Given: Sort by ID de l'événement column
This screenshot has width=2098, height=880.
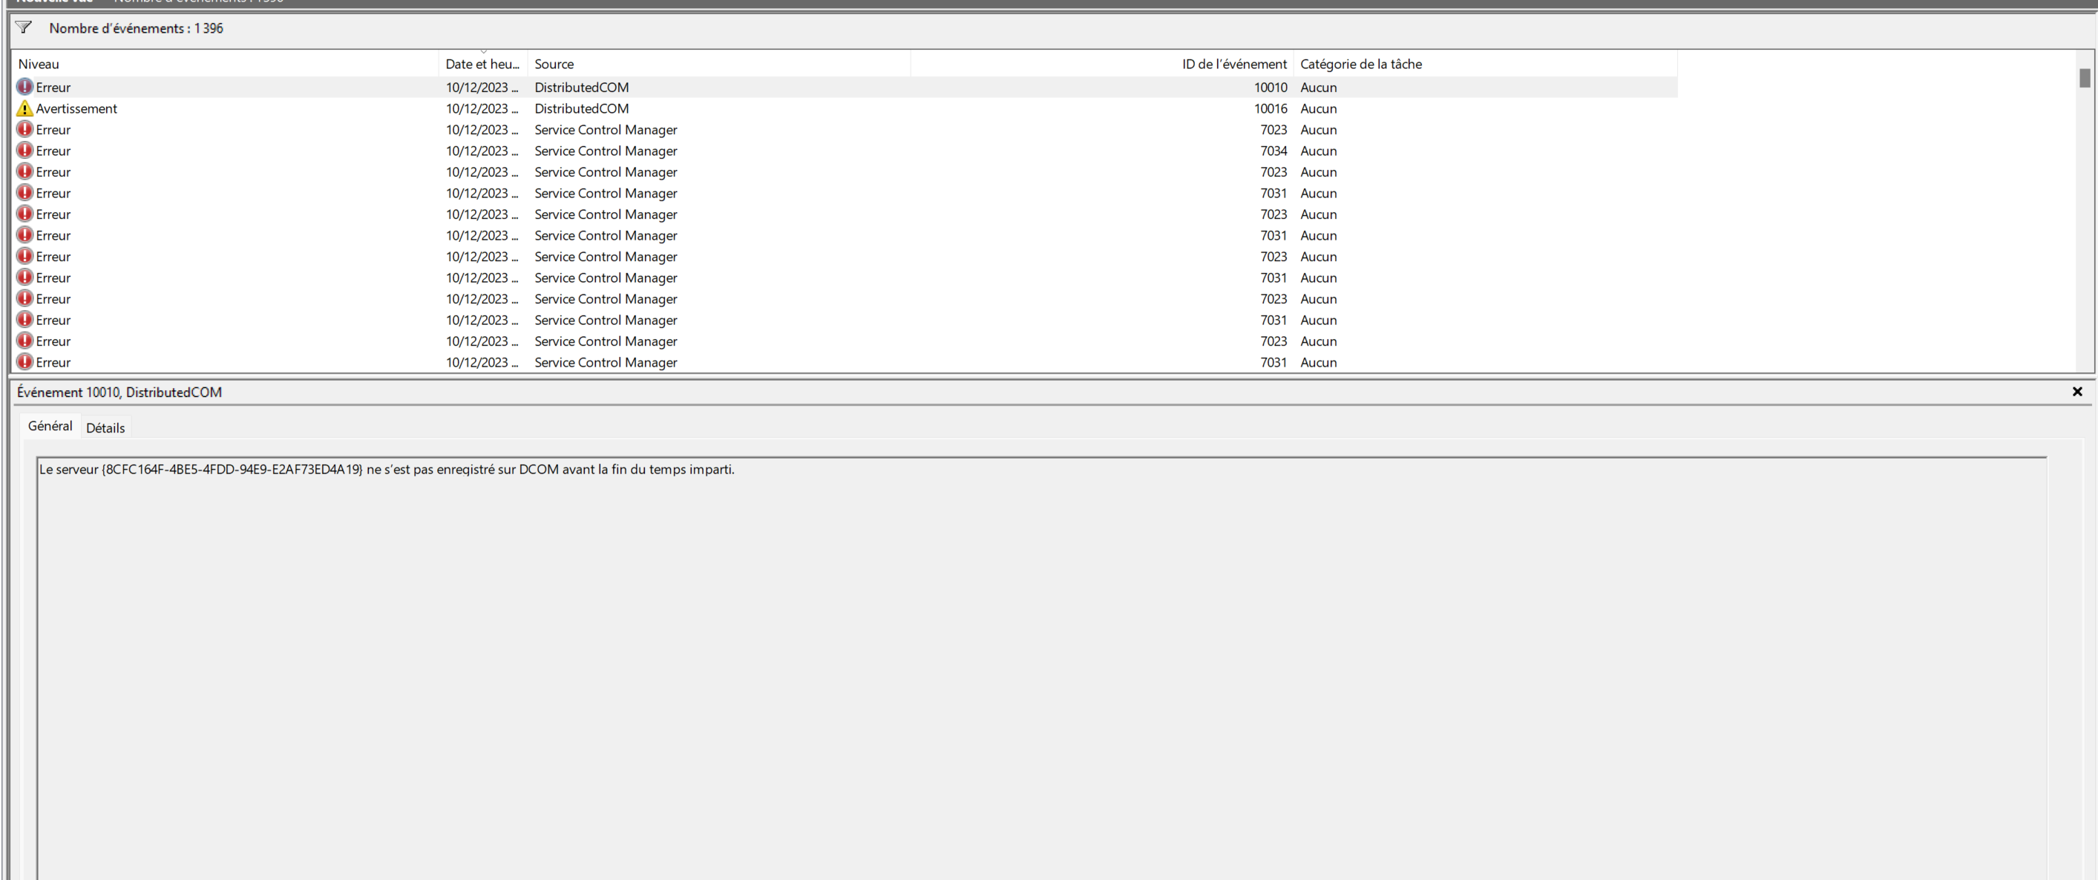Looking at the screenshot, I should (x=1233, y=64).
